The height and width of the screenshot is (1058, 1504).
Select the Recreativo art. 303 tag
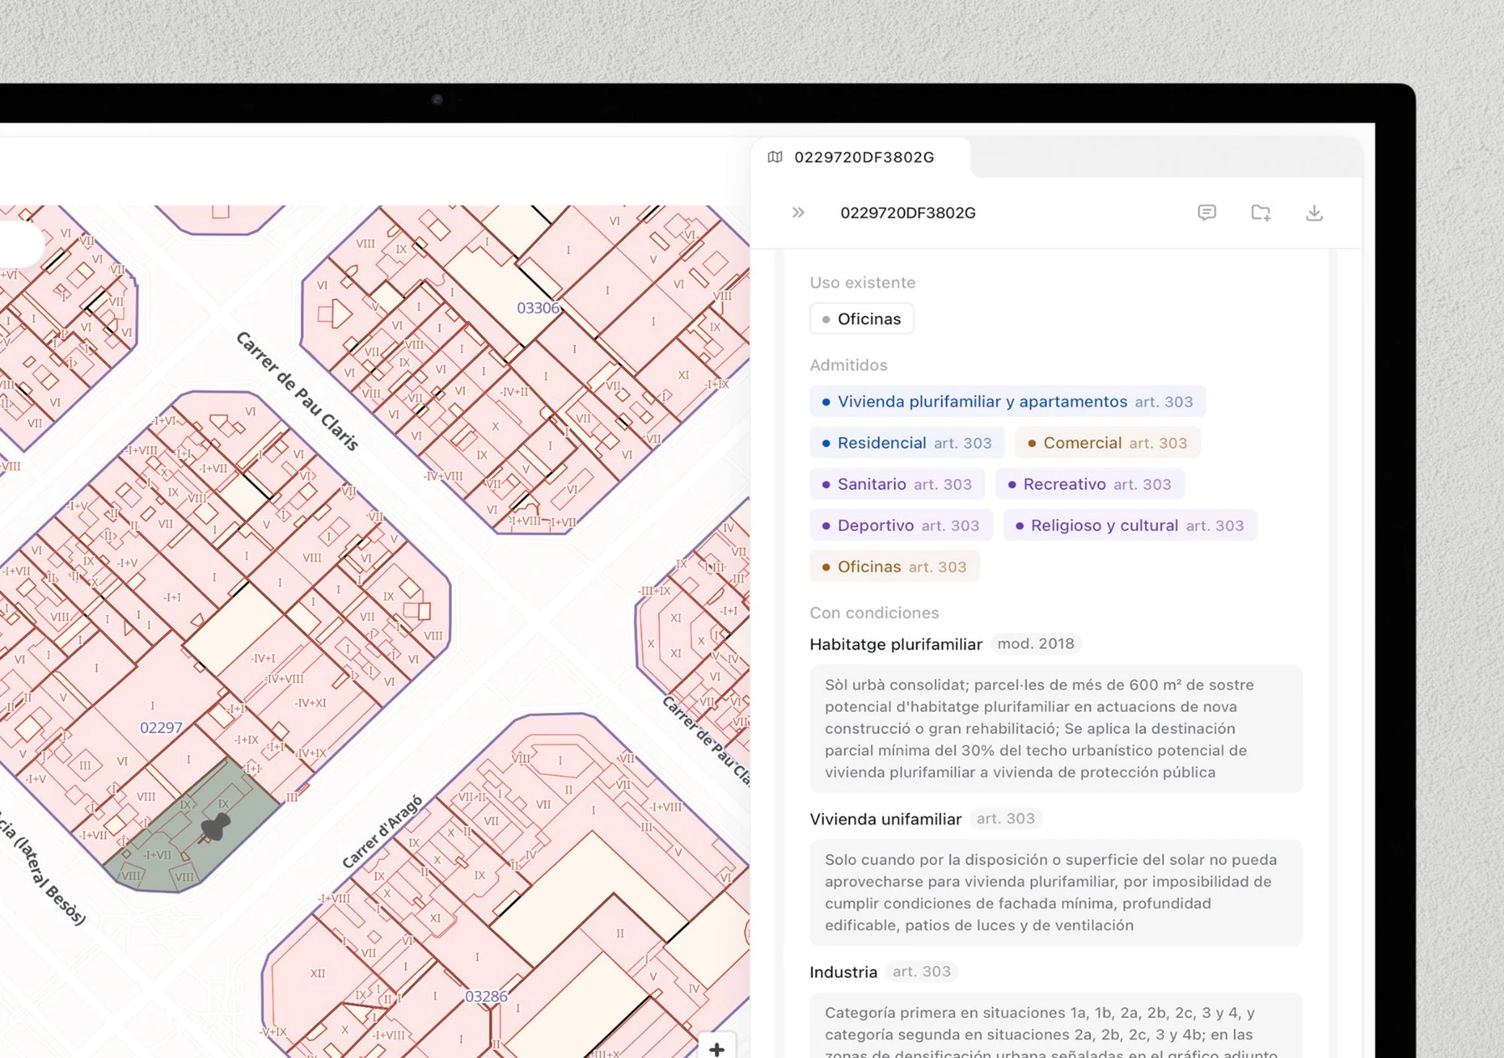coord(1089,484)
